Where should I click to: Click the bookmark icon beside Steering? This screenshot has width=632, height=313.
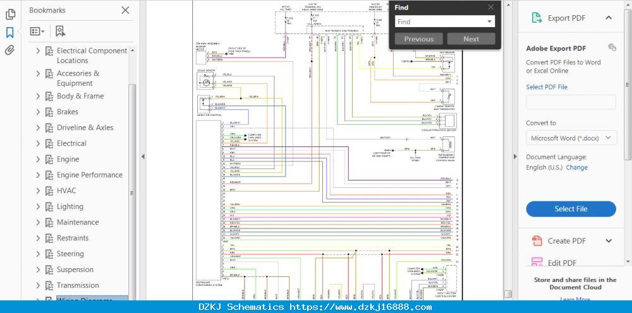49,254
